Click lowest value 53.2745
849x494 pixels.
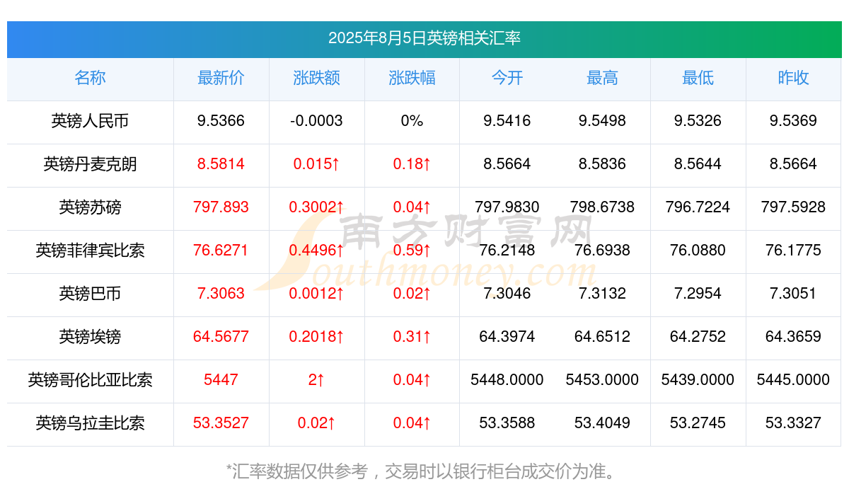(x=698, y=423)
